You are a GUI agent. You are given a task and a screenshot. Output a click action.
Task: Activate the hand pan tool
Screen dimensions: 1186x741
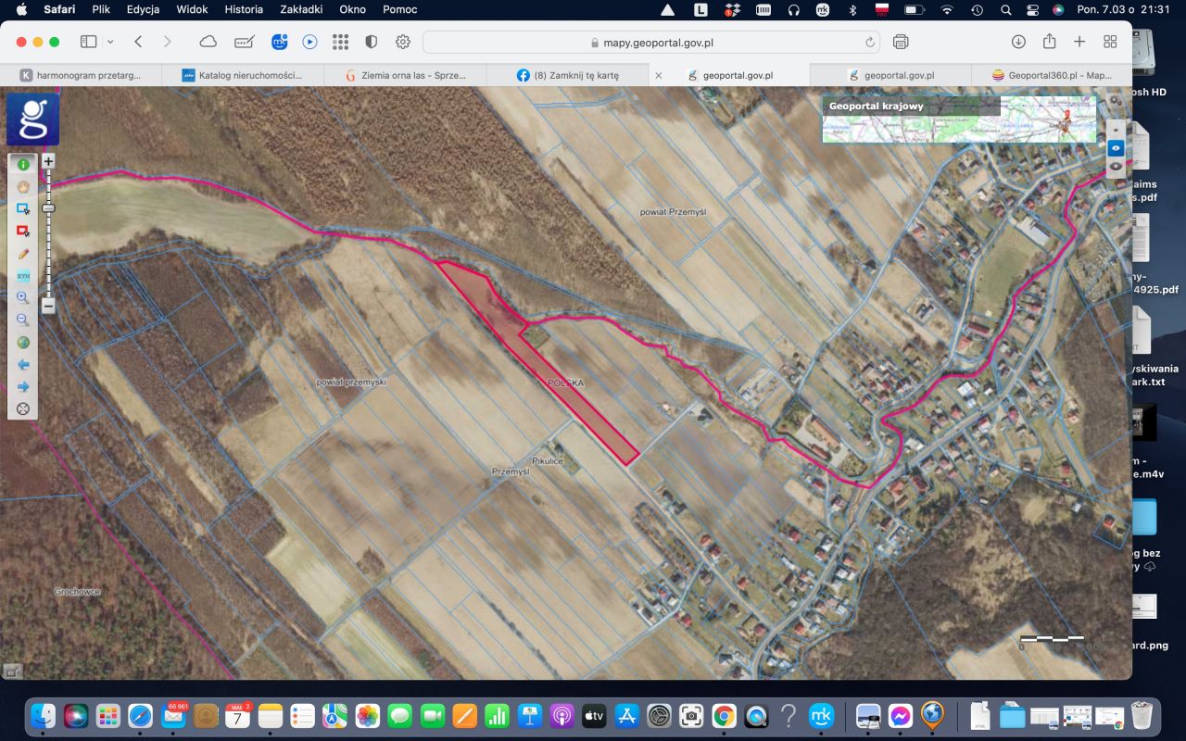pyautogui.click(x=23, y=186)
